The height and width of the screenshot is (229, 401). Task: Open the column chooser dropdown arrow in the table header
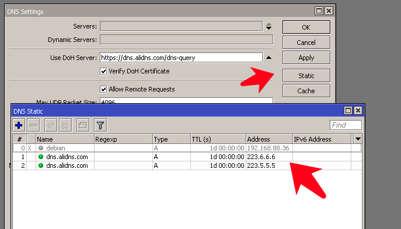click(x=358, y=139)
